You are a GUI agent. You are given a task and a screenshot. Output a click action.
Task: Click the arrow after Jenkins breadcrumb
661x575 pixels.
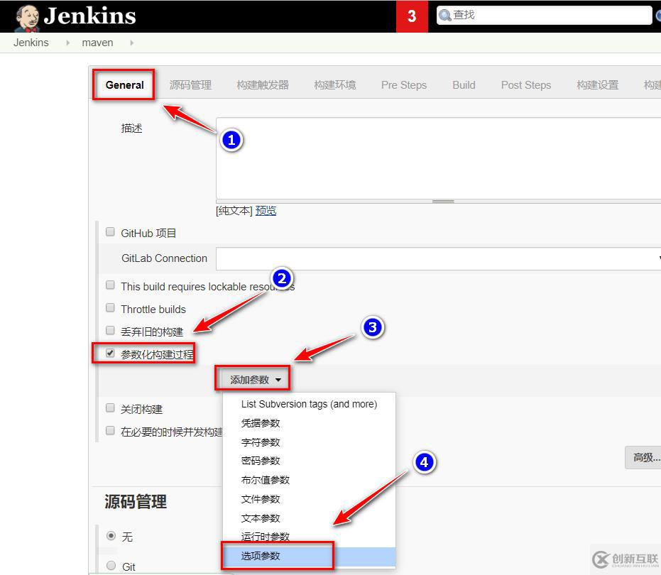pos(68,43)
